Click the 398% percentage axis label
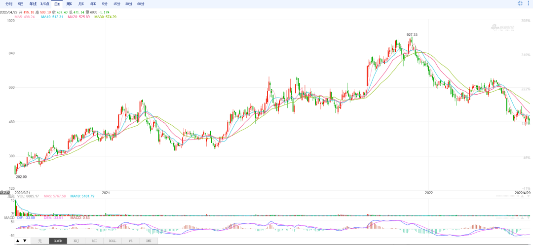533x245 pixels. [x=526, y=21]
